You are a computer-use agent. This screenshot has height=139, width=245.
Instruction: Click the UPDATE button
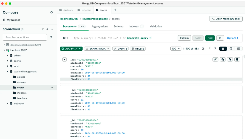(120, 49)
